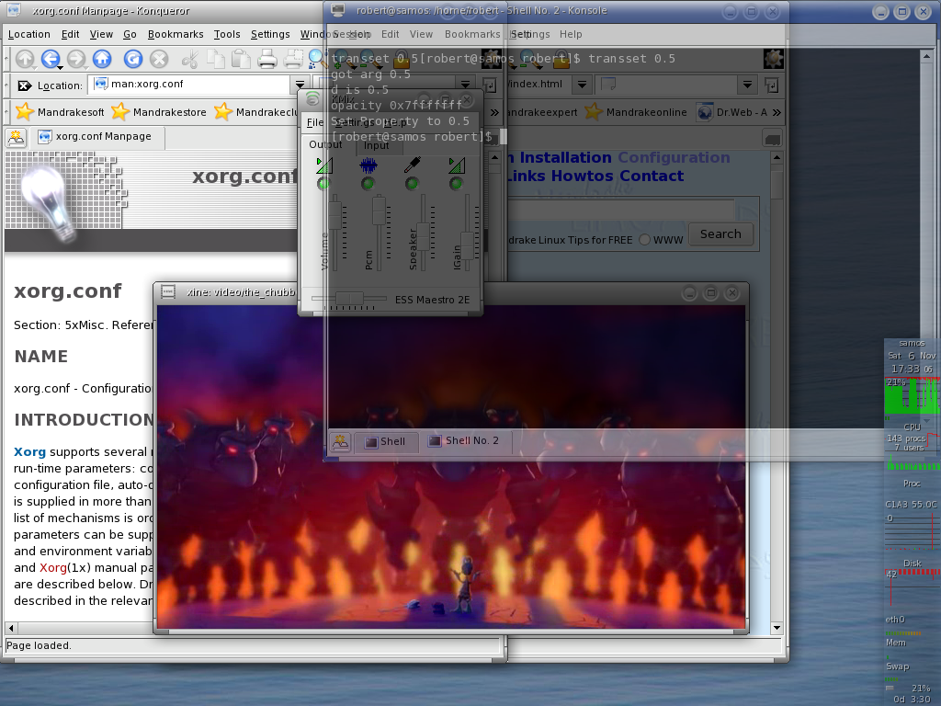The width and height of the screenshot is (941, 706).
Task: Open dropdown arrow of far-right location field
Action: pos(747,85)
